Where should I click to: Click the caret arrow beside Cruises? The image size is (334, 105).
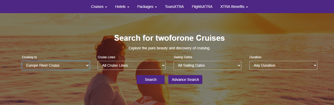(x=106, y=7)
